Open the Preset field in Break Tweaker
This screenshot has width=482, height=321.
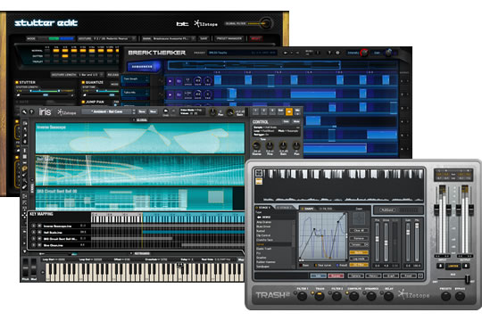click(242, 53)
